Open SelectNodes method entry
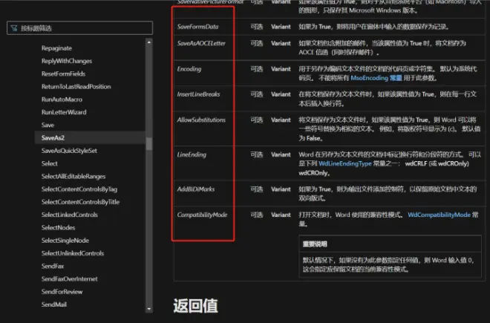Screen dimensions: 490x323 click(58, 228)
